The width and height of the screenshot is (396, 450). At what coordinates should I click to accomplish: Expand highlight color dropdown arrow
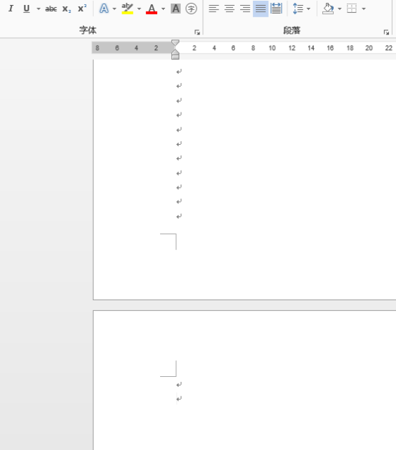(x=139, y=9)
